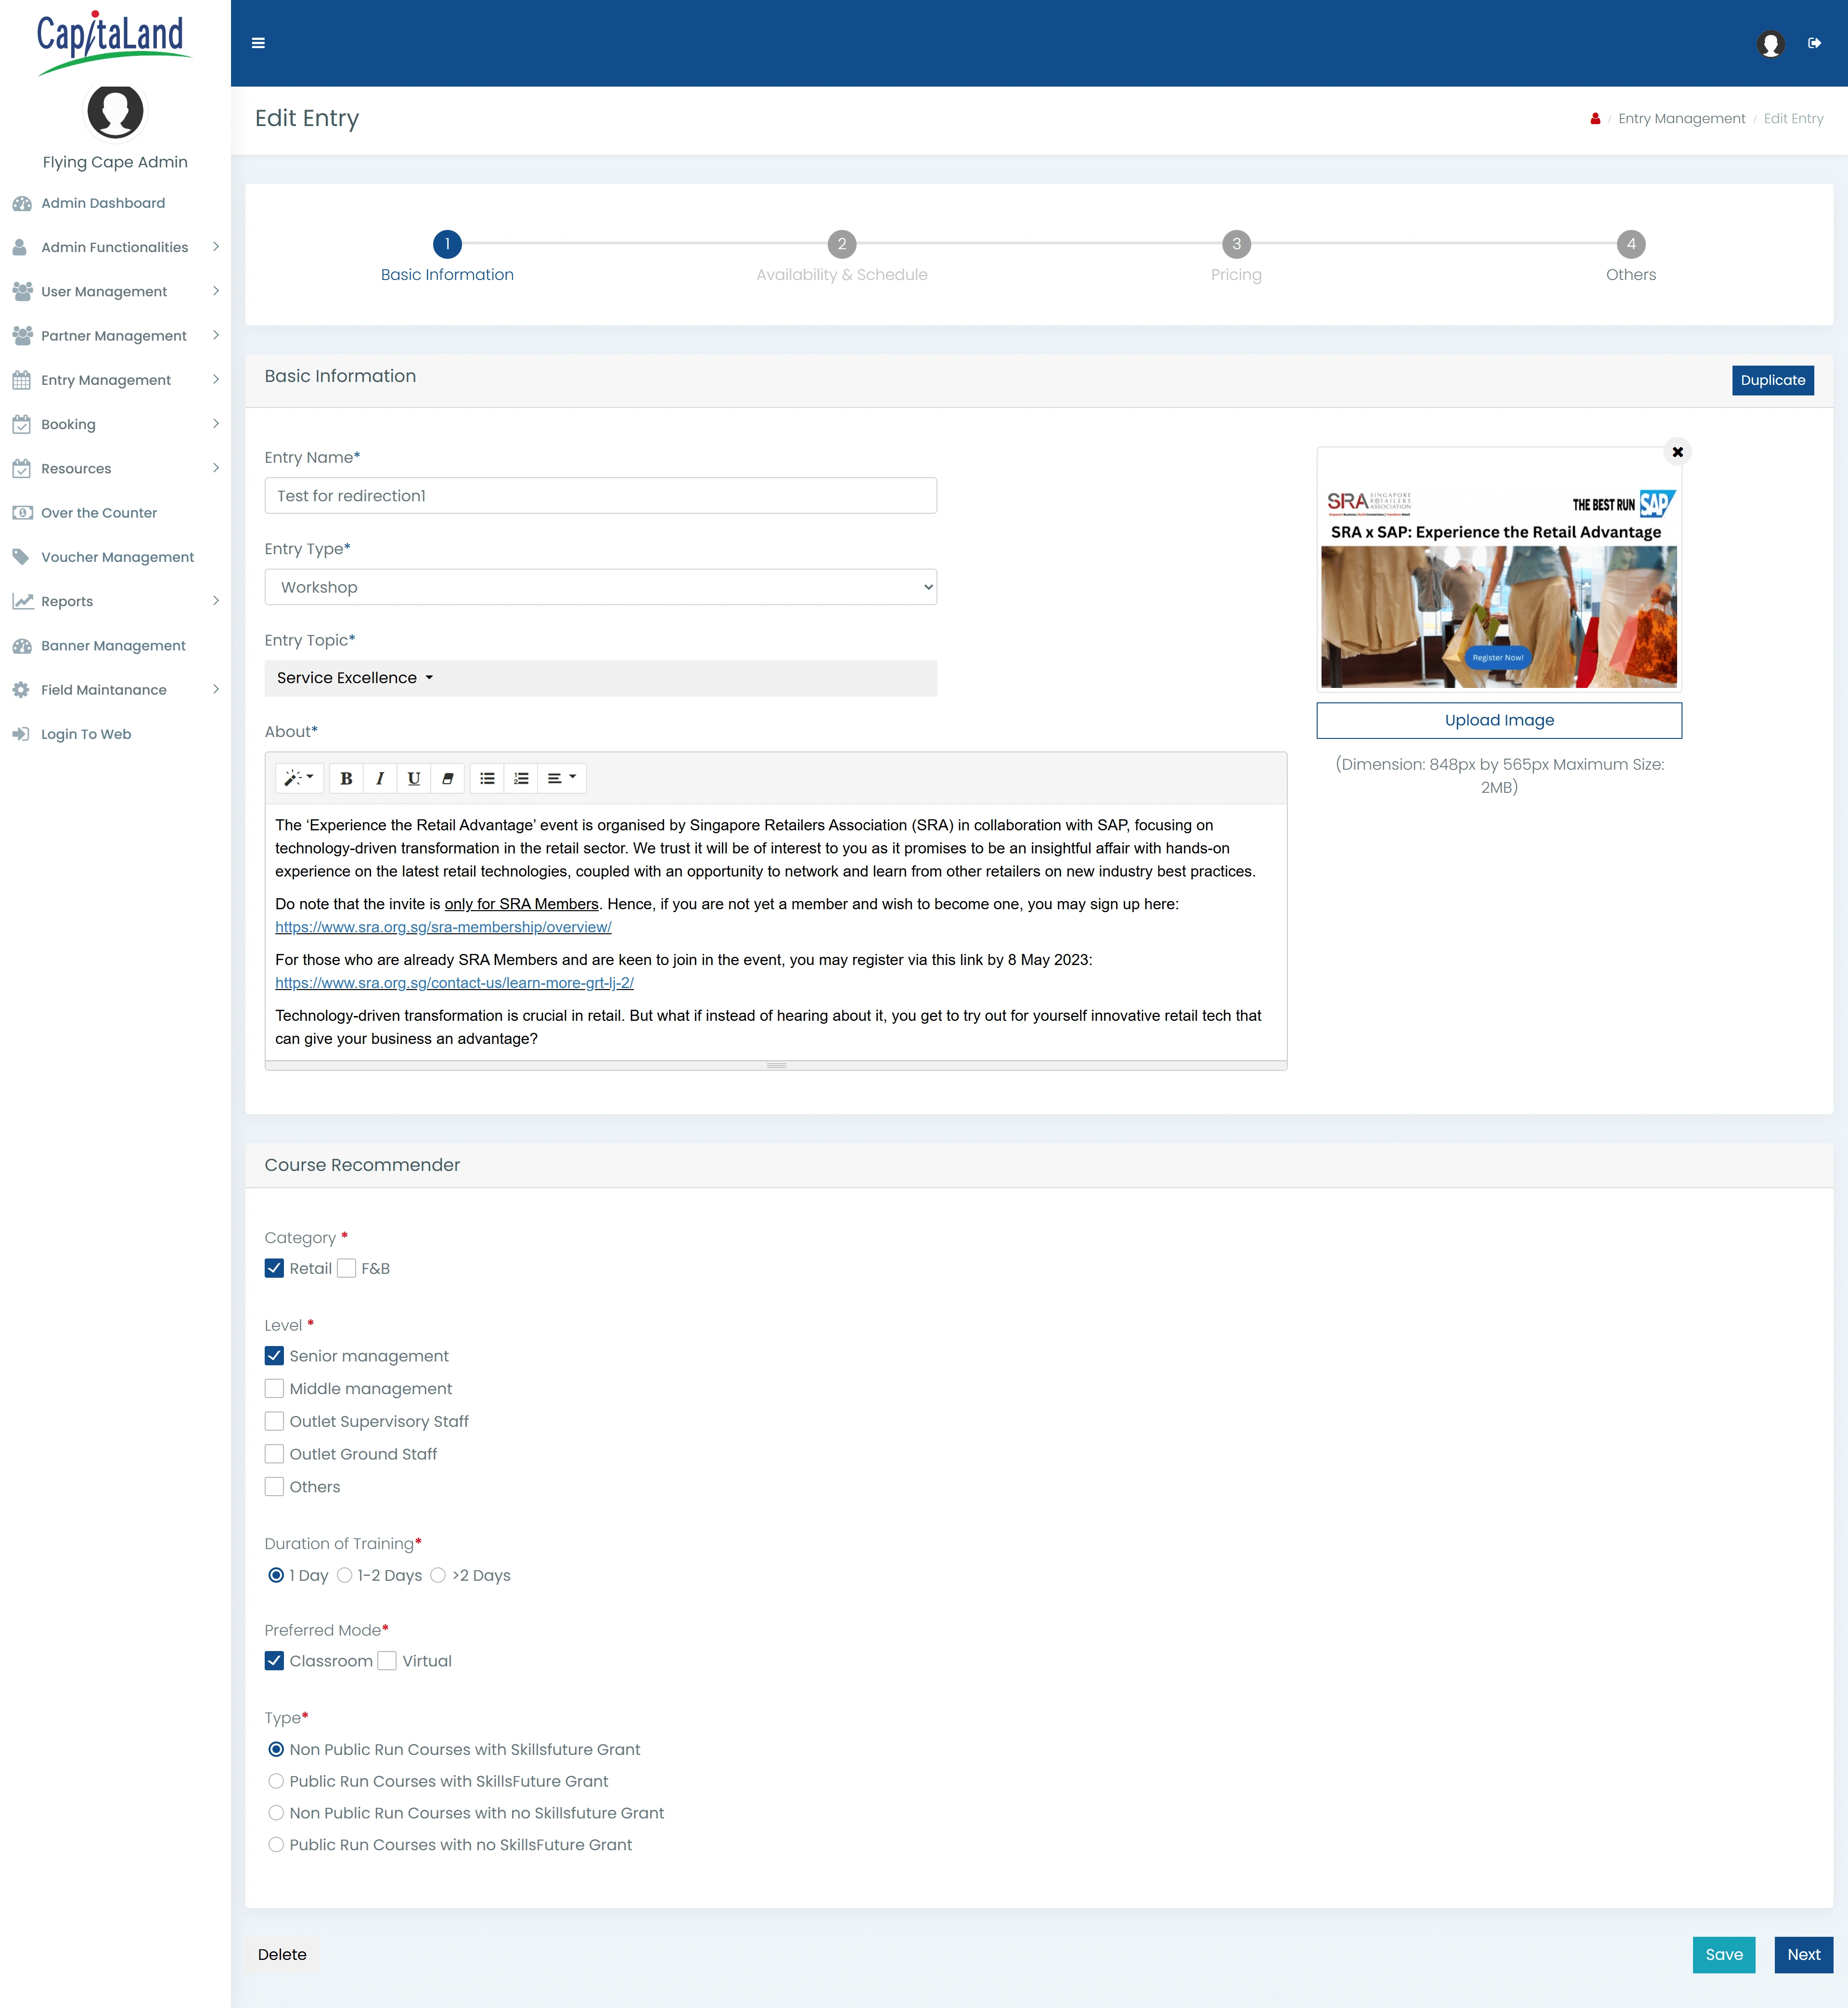Click the eraser remove-format icon
The image size is (1848, 2008).
coord(447,778)
